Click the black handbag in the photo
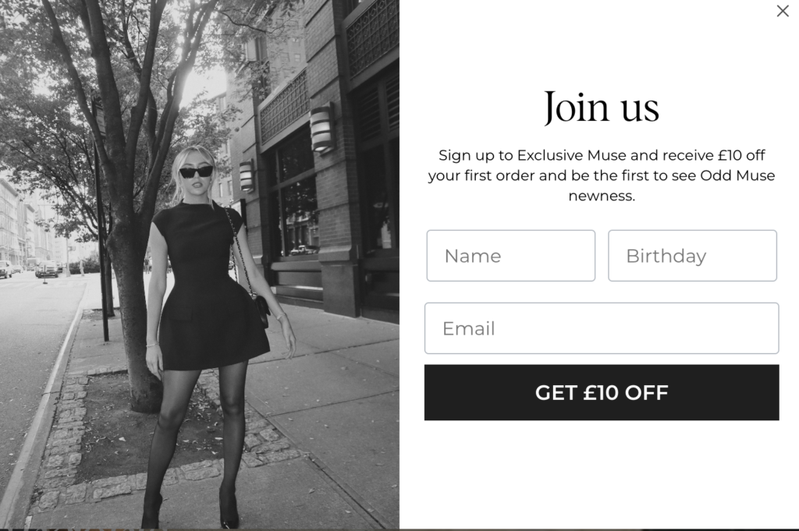This screenshot has width=799, height=531. click(x=262, y=310)
